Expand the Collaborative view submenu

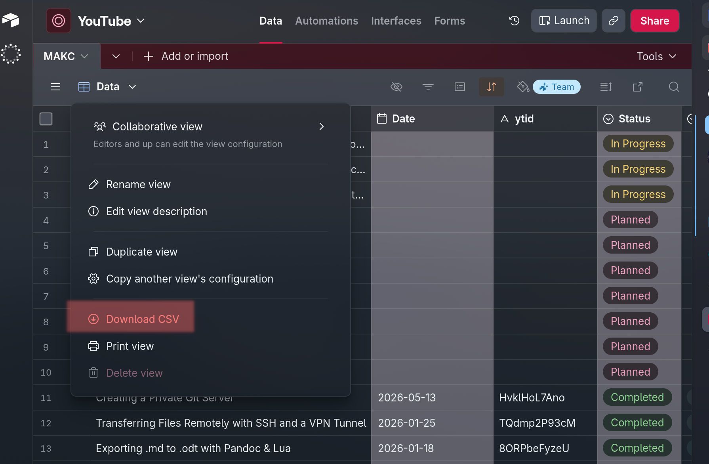coord(322,126)
